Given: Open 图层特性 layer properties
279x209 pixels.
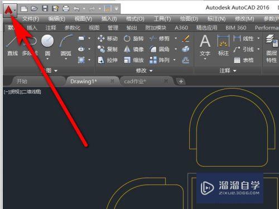Looking at the screenshot, I should point(272,48).
